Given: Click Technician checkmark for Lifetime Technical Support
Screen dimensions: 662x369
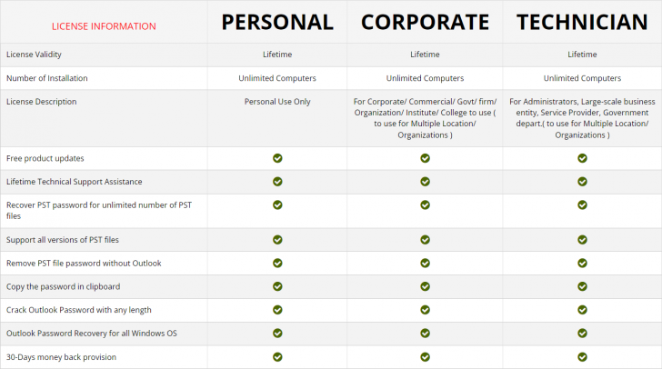Looking at the screenshot, I should 582,182.
